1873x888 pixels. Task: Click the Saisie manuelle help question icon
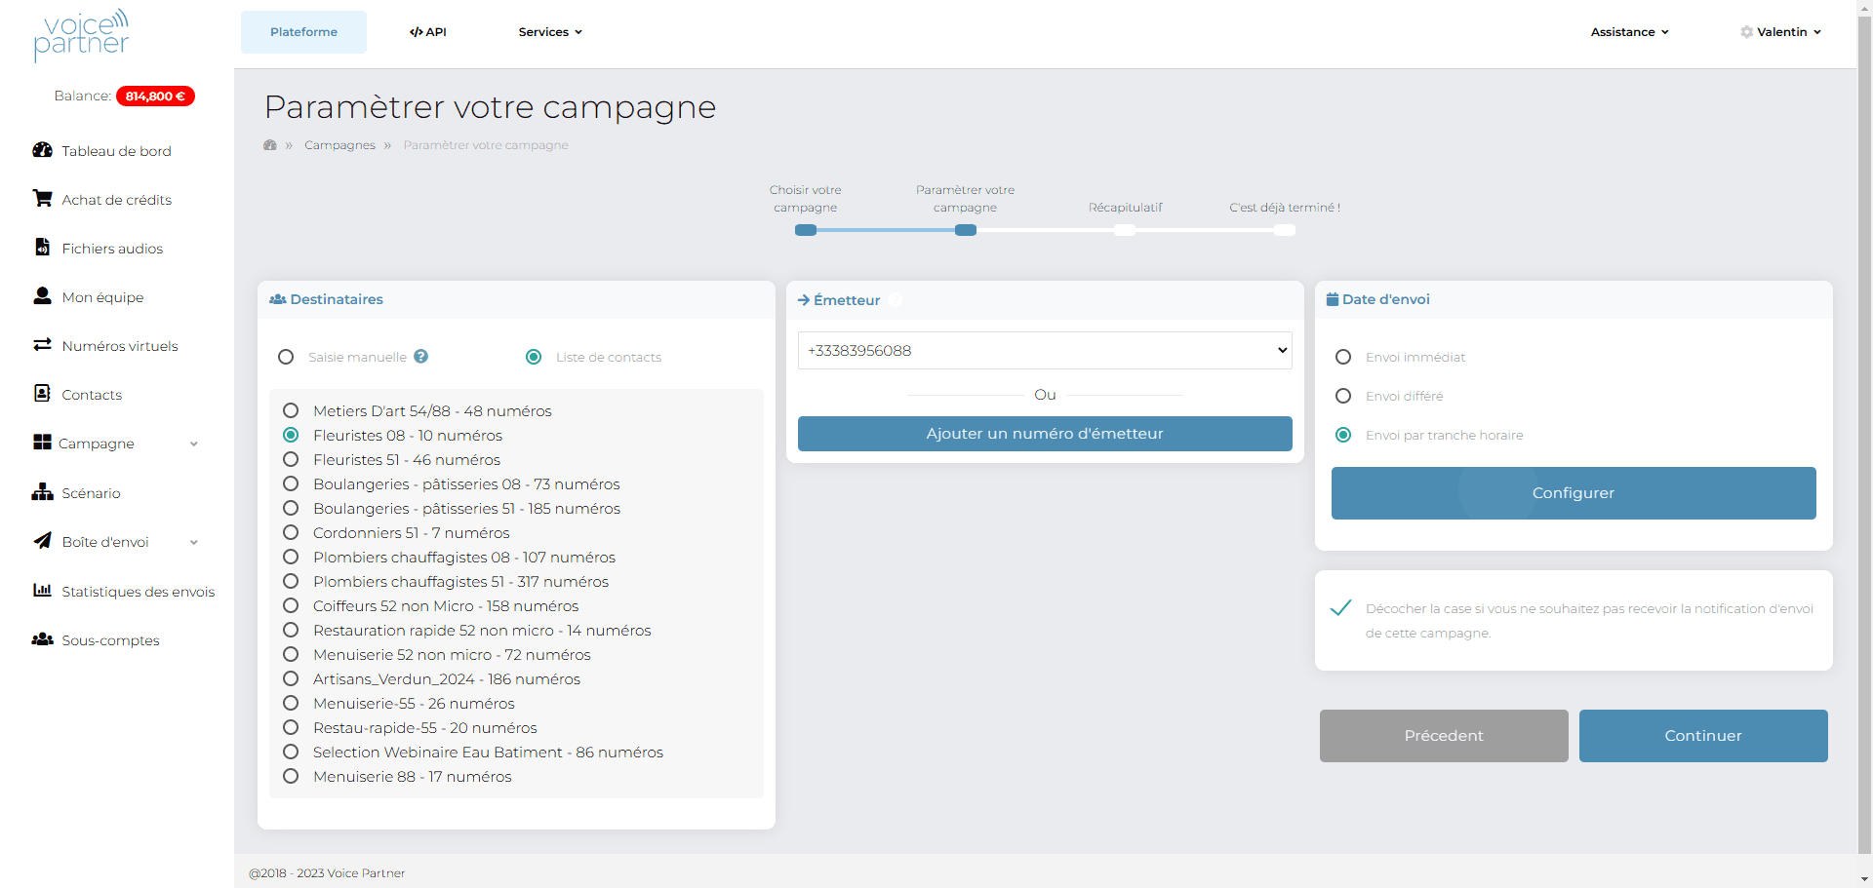pos(420,357)
